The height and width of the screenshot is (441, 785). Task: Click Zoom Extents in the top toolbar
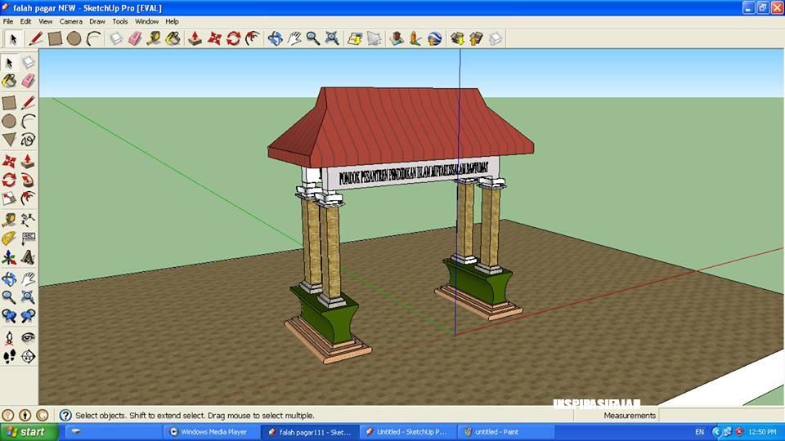click(332, 38)
